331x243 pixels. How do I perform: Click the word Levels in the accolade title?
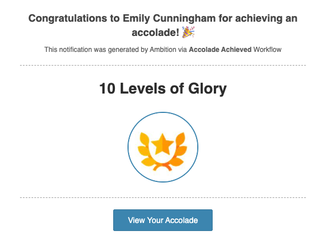(x=143, y=88)
